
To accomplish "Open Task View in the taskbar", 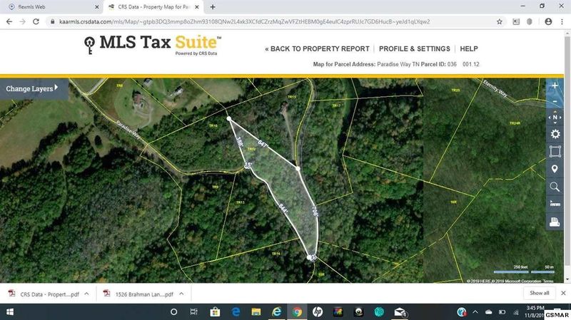I will pos(193,312).
